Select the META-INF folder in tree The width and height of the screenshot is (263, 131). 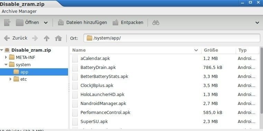[26, 57]
